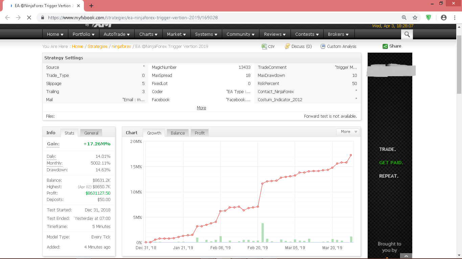
Task: Open a new browser tab
Action: [x=91, y=6]
